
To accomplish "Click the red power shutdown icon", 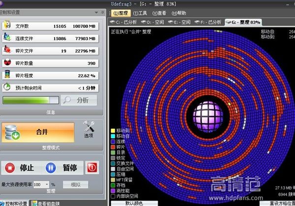I will pyautogui.click(x=92, y=168).
